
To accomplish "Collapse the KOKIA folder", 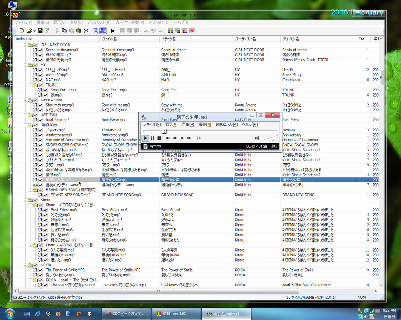I will [26, 265].
